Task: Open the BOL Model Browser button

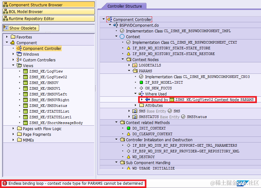Action: 49,12
